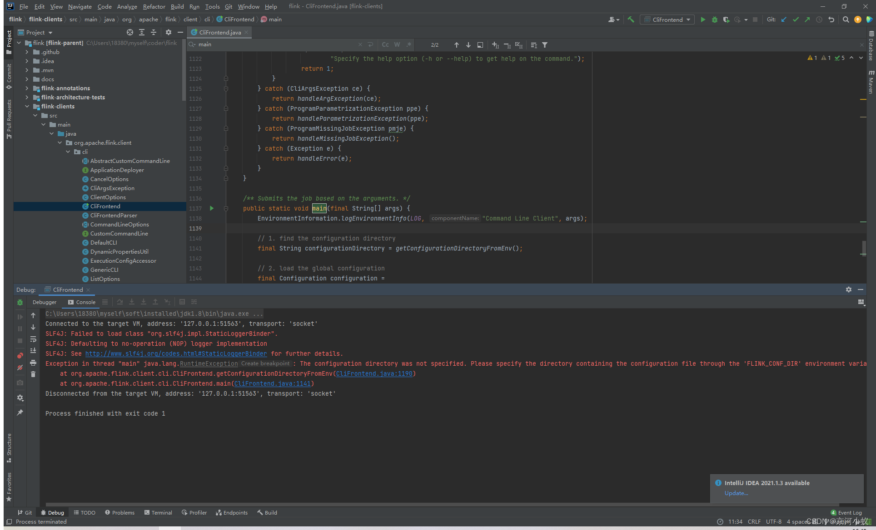Open the Terminal tool window tab
Image resolution: width=876 pixels, height=530 pixels.
click(x=158, y=513)
